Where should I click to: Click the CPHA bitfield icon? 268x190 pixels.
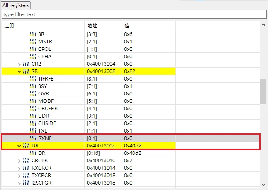(x=33, y=56)
